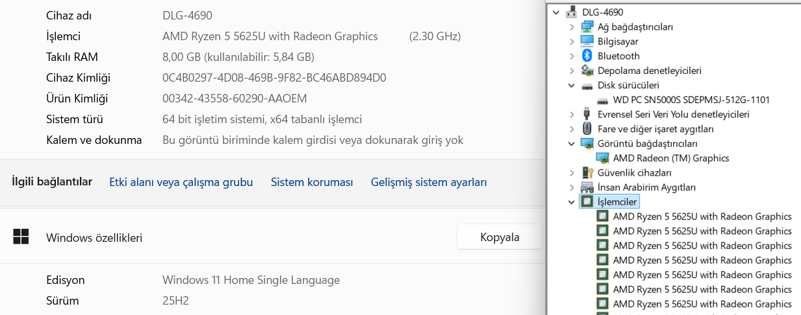Viewport: 801px width, 315px height.
Task: Collapse the İşlemciler tree node
Action: [x=571, y=202]
